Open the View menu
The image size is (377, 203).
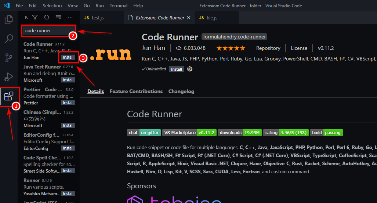pos(73,5)
